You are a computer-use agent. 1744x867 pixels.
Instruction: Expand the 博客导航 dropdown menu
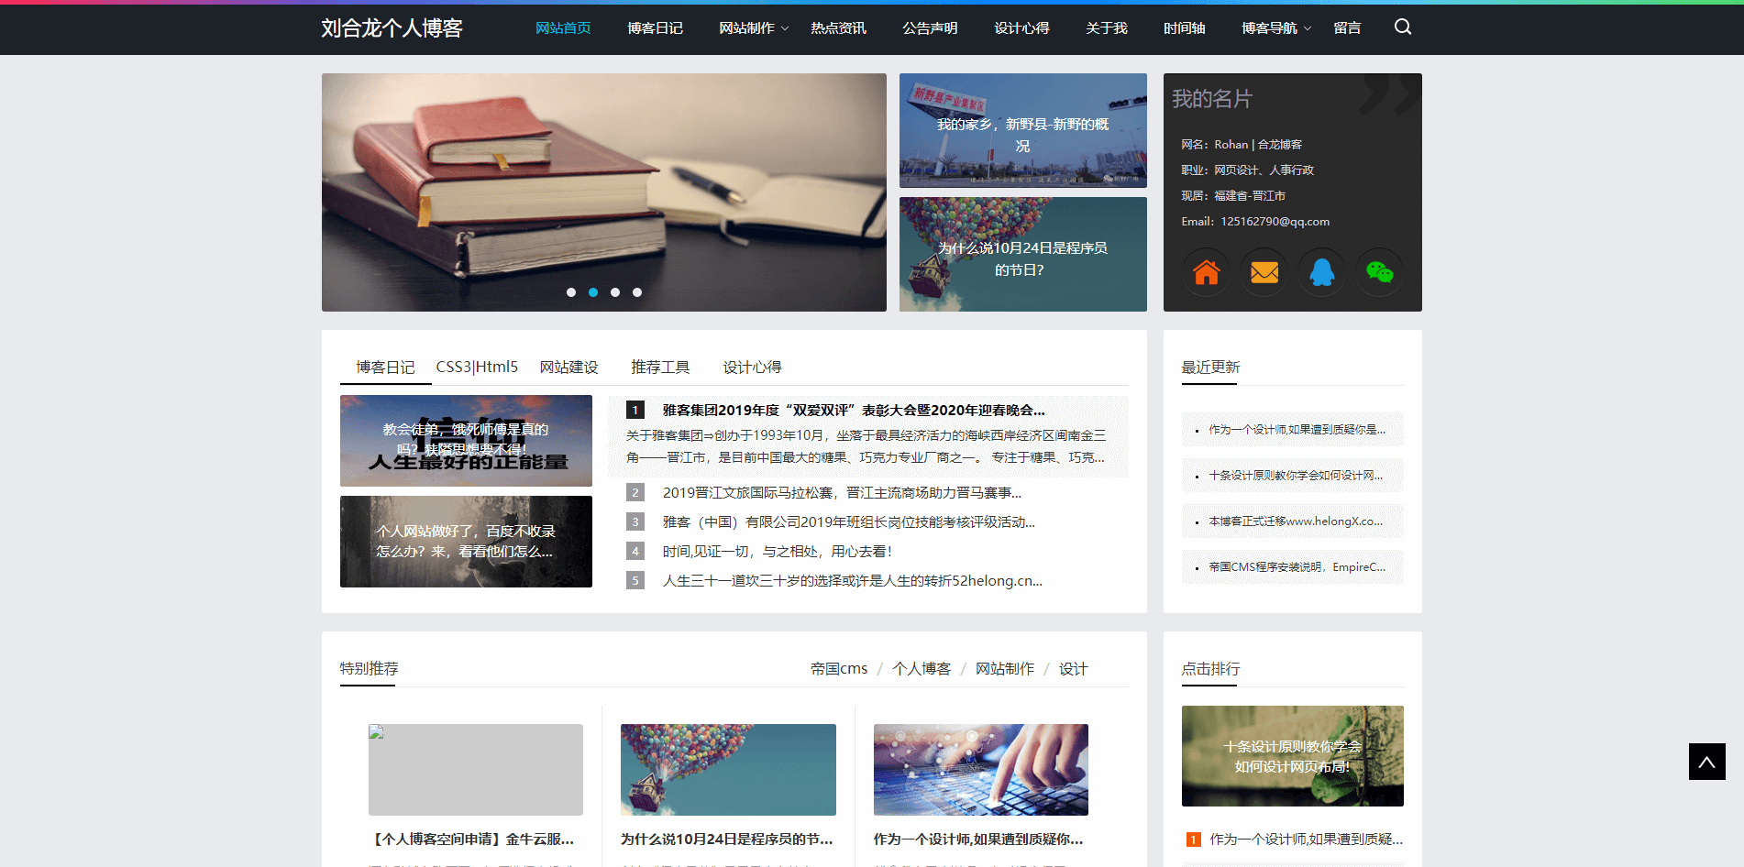[x=1275, y=28]
